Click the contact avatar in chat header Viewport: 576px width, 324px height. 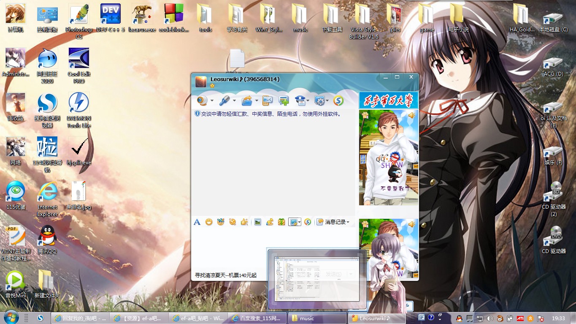[201, 82]
